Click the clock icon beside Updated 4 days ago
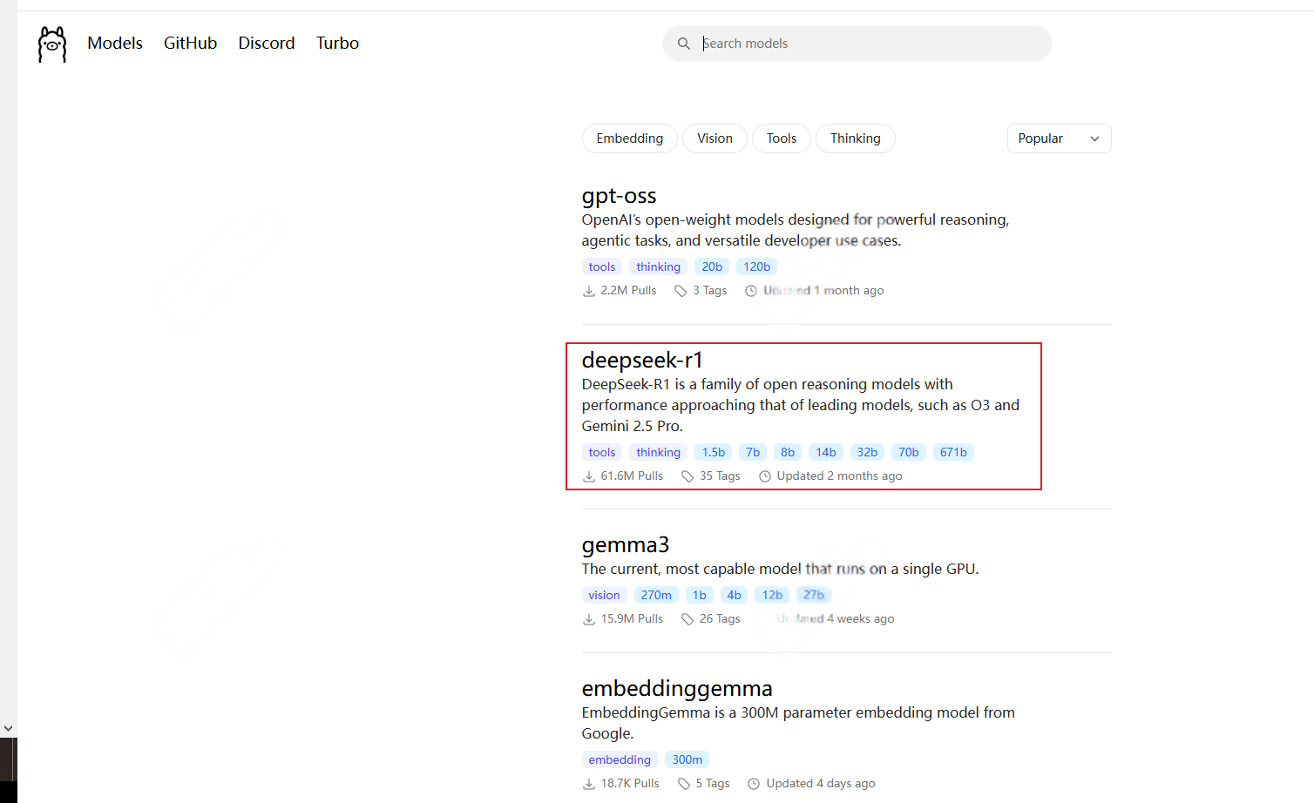Screen dimensions: 1314x803 pyautogui.click(x=755, y=784)
